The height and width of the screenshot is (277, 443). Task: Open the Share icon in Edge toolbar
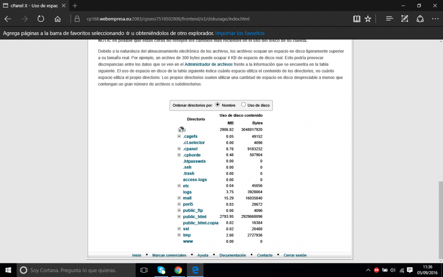(420, 19)
